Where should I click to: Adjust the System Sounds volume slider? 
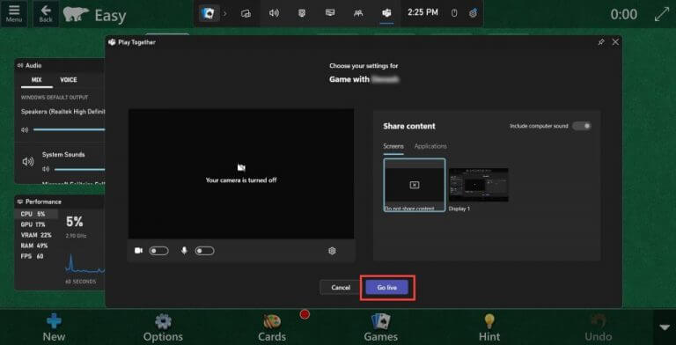pyautogui.click(x=79, y=169)
